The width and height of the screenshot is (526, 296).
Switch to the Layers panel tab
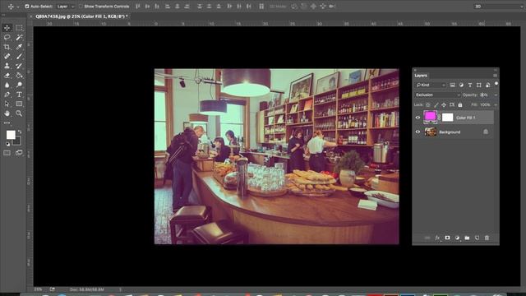[x=421, y=76]
